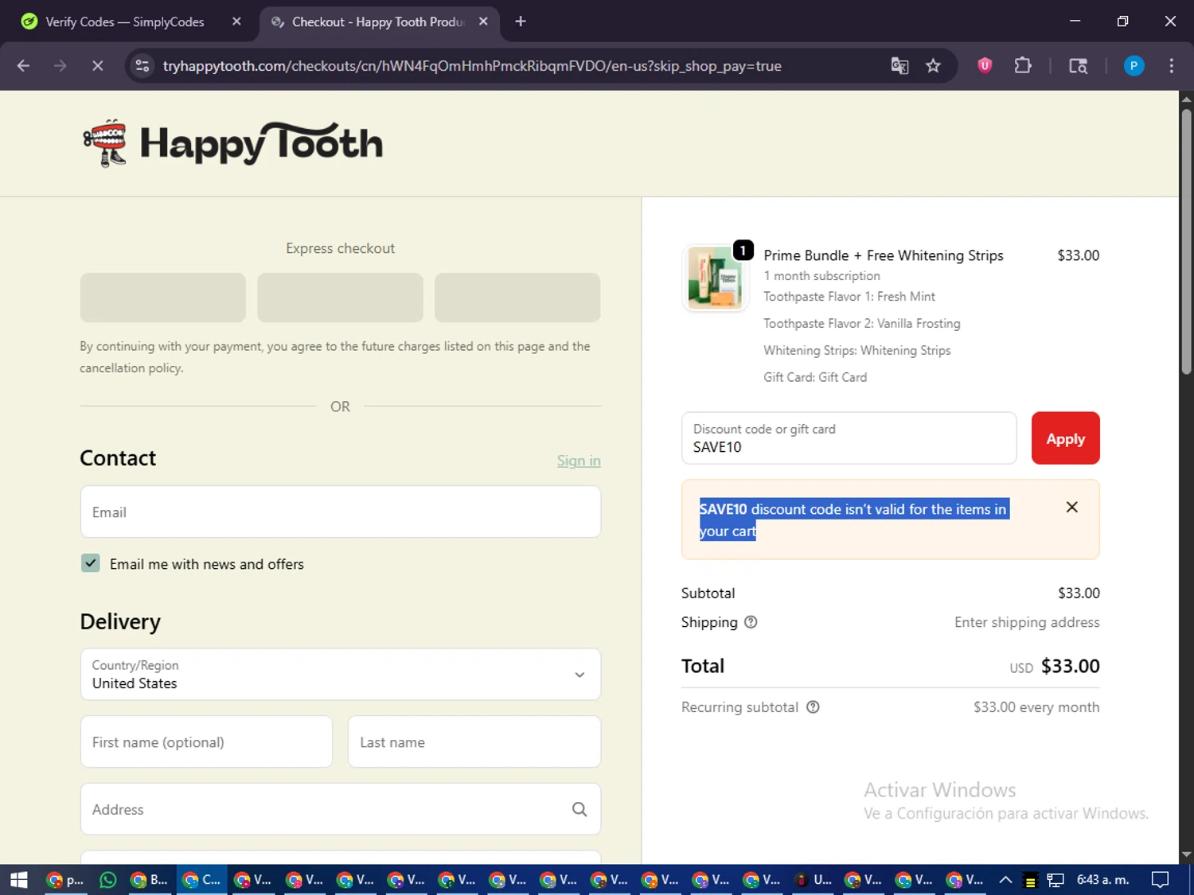Screen dimensions: 1194x895
Task: Stop loading the page
Action: click(97, 66)
